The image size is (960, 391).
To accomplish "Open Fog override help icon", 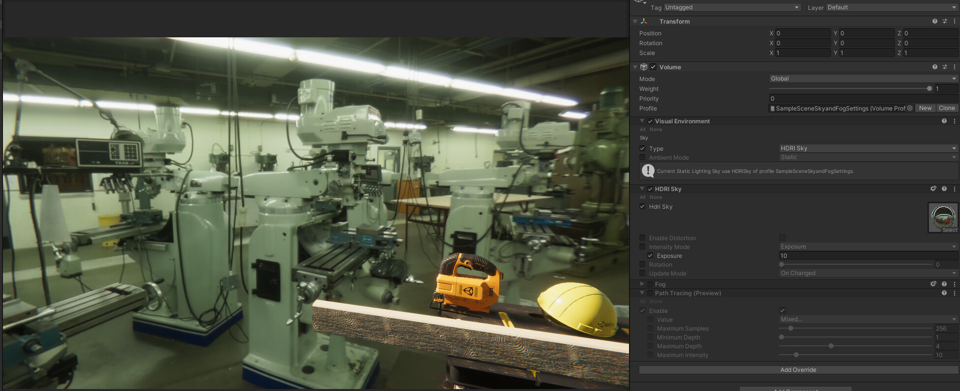I will coord(944,284).
